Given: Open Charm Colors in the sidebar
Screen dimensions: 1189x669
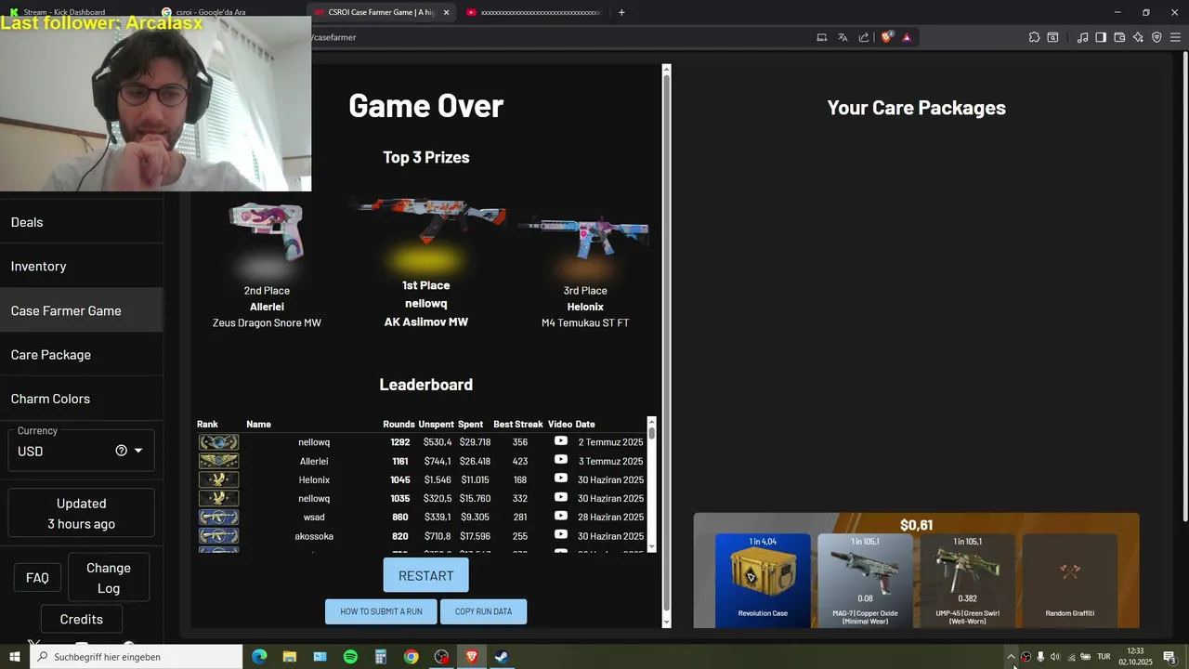Looking at the screenshot, I should (81, 399).
